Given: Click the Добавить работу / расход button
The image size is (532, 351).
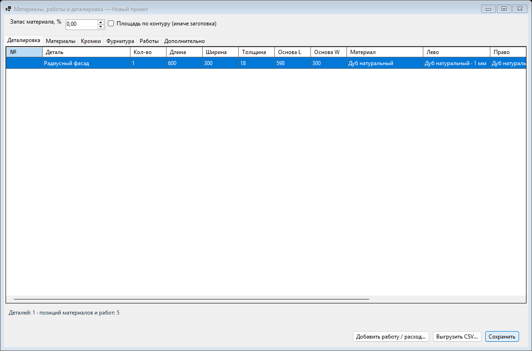Looking at the screenshot, I should (391, 336).
